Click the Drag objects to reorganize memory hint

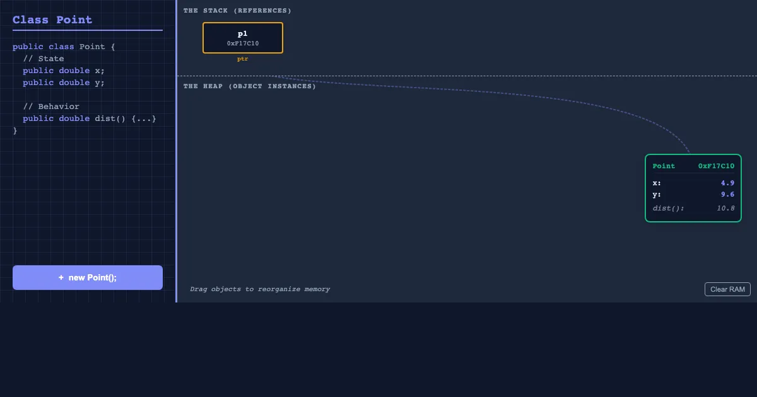tap(260, 289)
